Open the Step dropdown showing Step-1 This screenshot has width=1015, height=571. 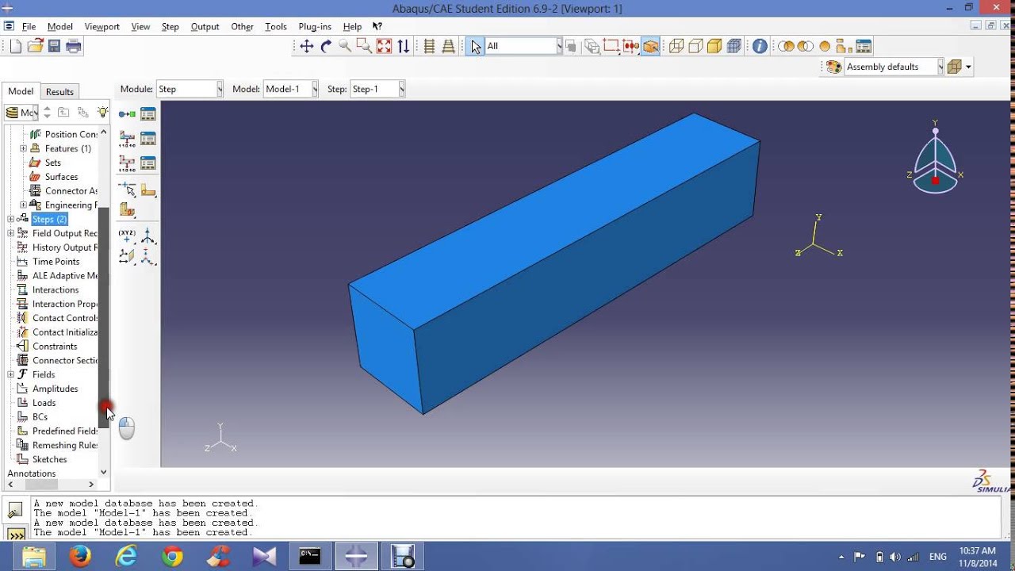(377, 89)
